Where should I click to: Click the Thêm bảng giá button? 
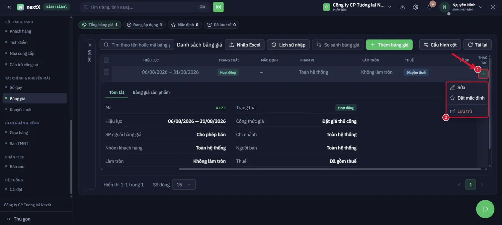(389, 45)
